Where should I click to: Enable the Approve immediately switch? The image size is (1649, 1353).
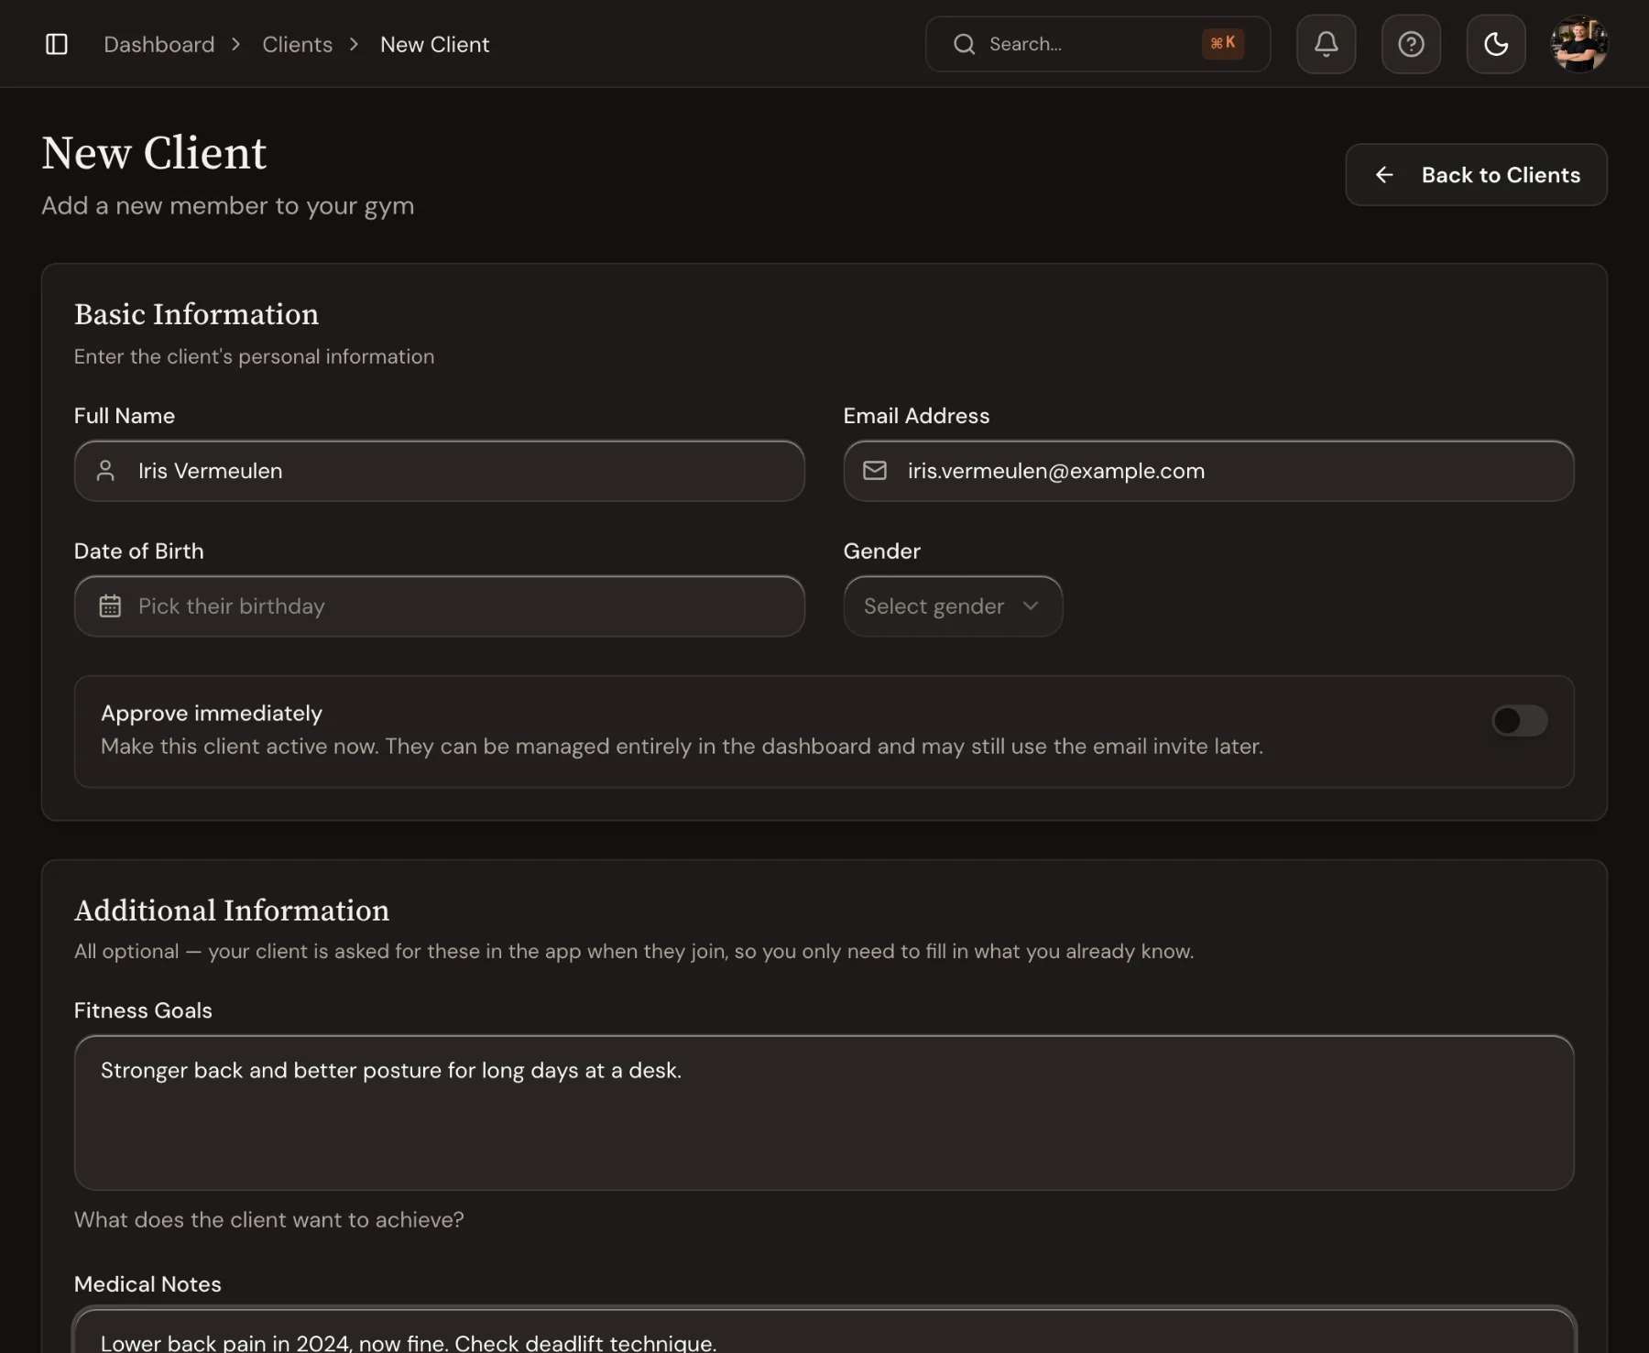(x=1520, y=721)
